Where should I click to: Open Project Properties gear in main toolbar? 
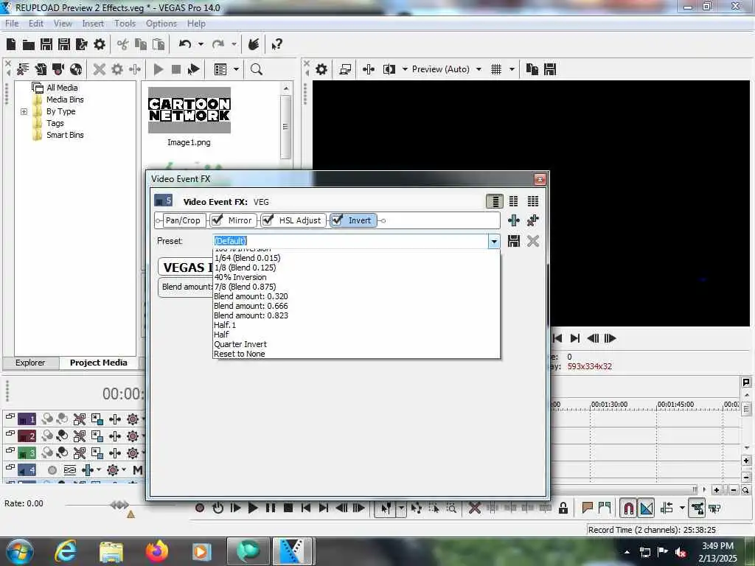100,44
